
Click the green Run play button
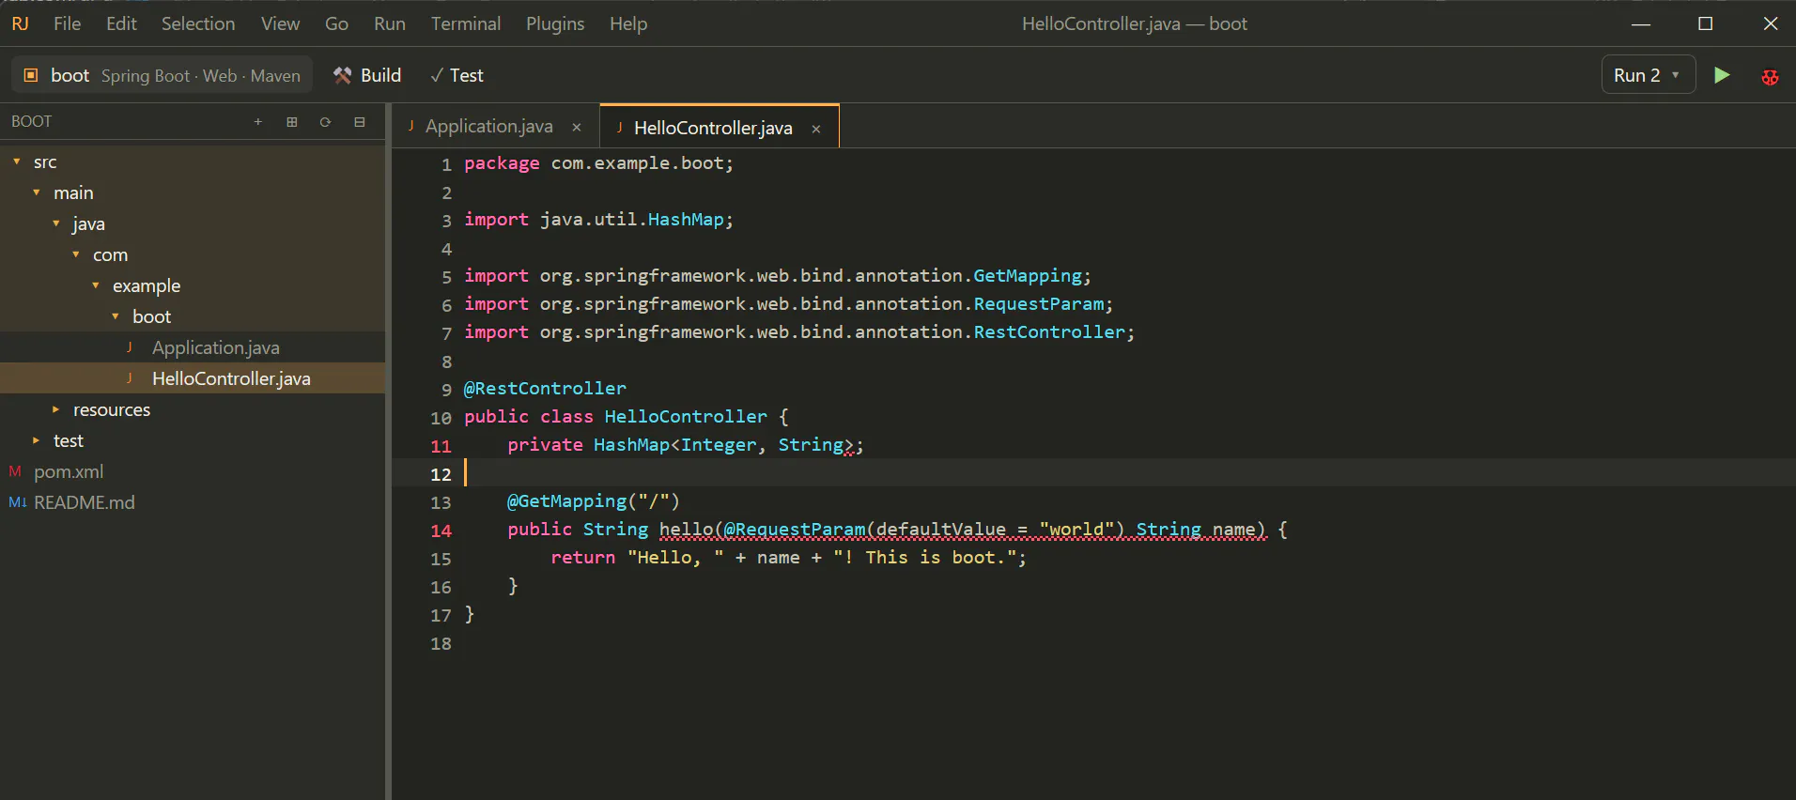coord(1722,75)
